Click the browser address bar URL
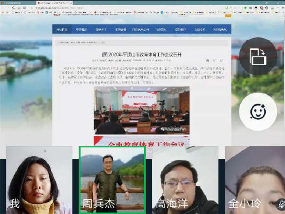This screenshot has height=214, width=285. [x=59, y=8]
